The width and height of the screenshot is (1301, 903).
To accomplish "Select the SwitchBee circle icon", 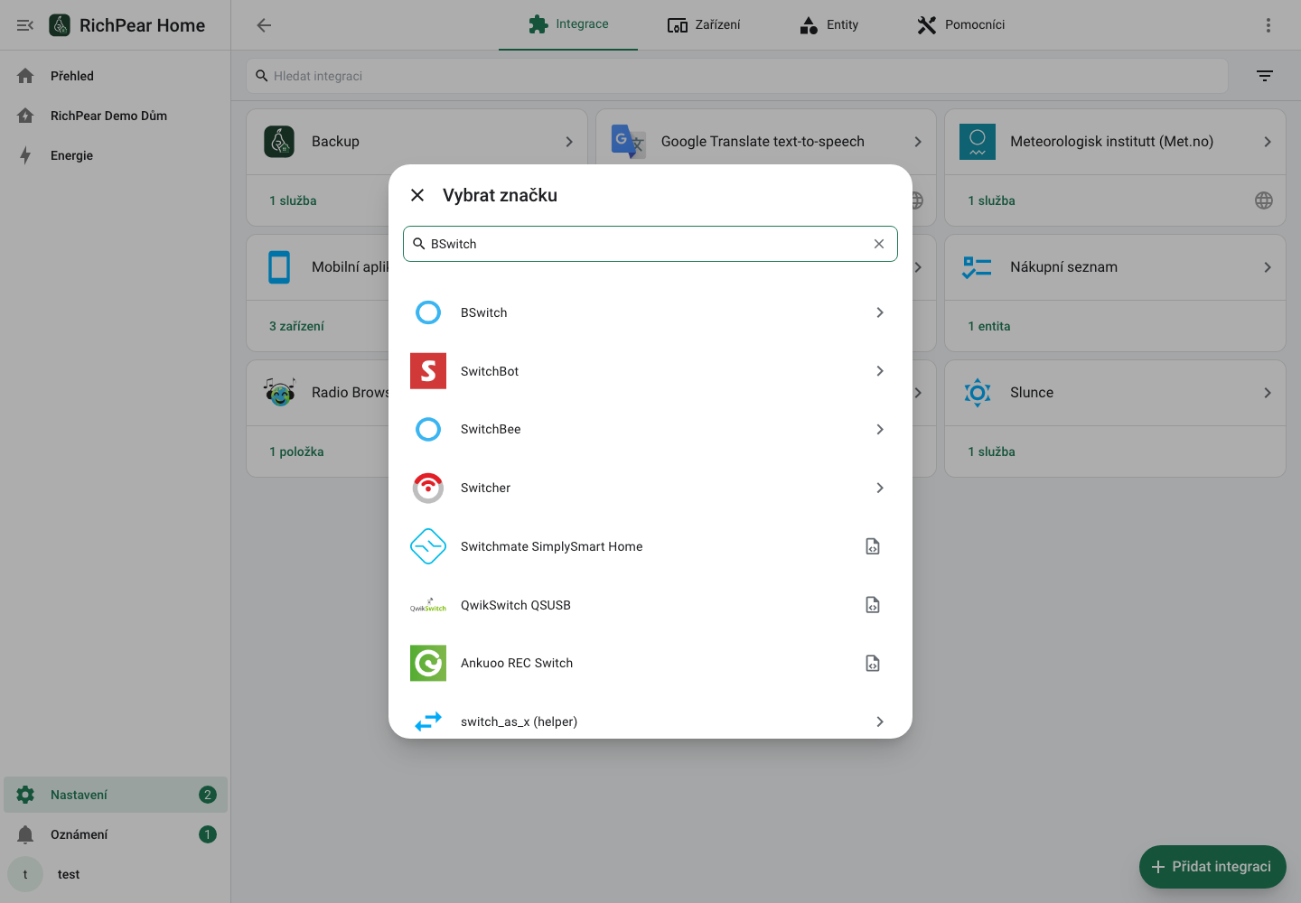I will 428,429.
